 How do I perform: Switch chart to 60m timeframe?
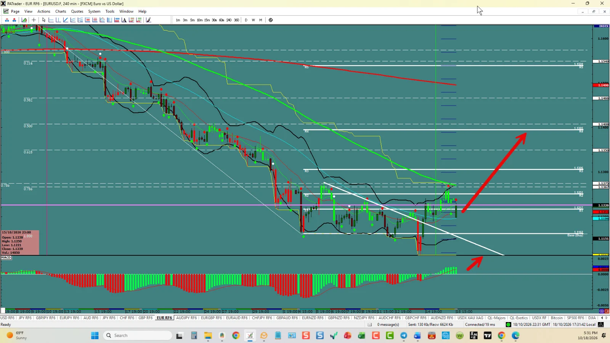pos(222,20)
